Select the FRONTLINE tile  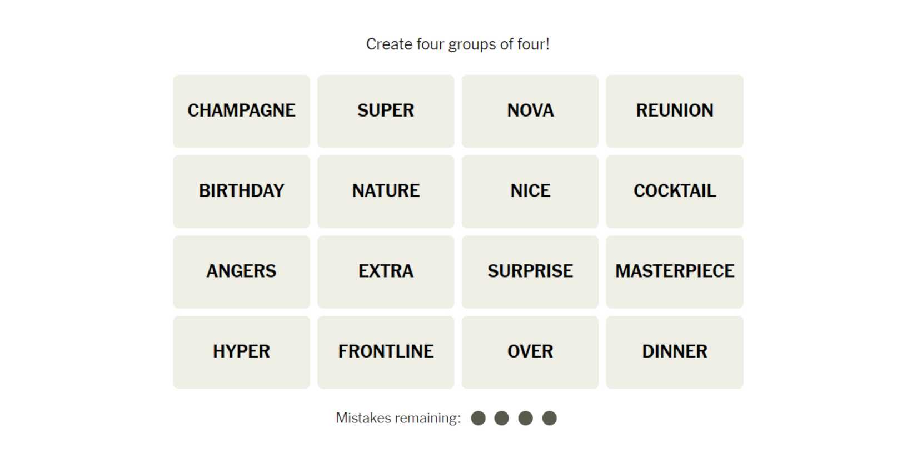tap(386, 353)
